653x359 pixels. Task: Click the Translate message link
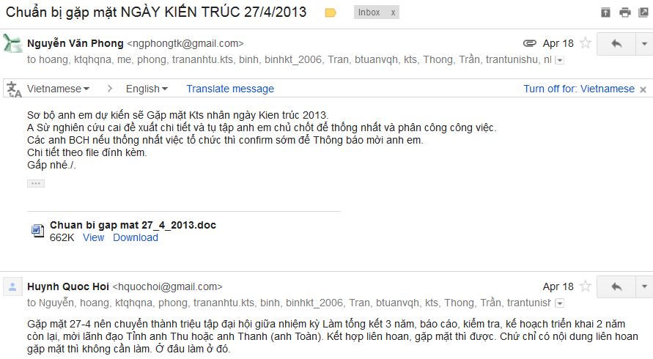click(x=230, y=89)
